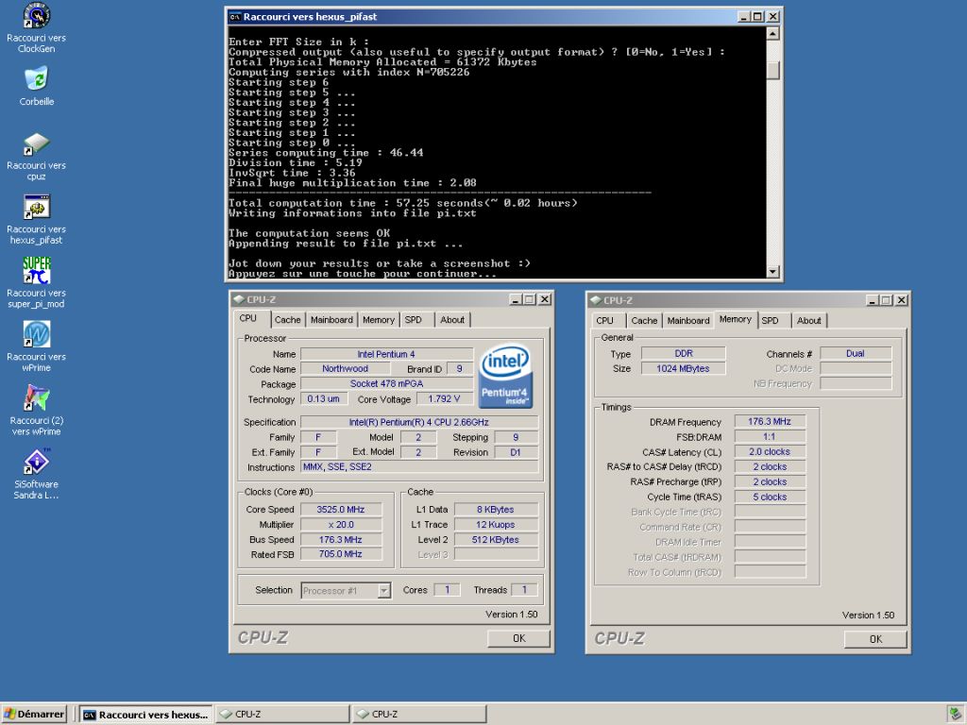Click the Intel Pentium 4 logo in CPU-Z

point(505,376)
